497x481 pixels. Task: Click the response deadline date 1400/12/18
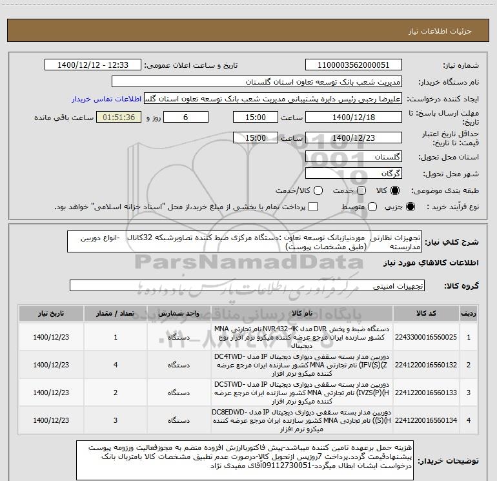tap(354, 117)
